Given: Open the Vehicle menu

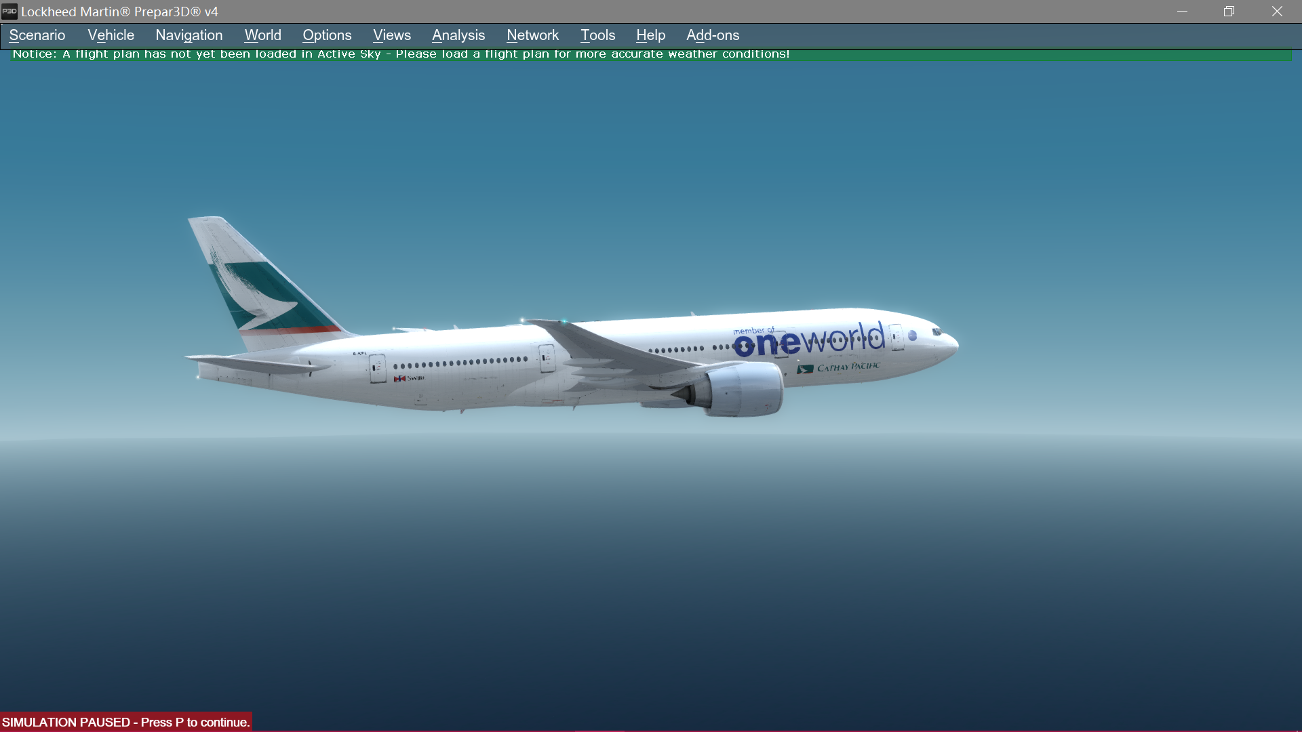Looking at the screenshot, I should [111, 35].
